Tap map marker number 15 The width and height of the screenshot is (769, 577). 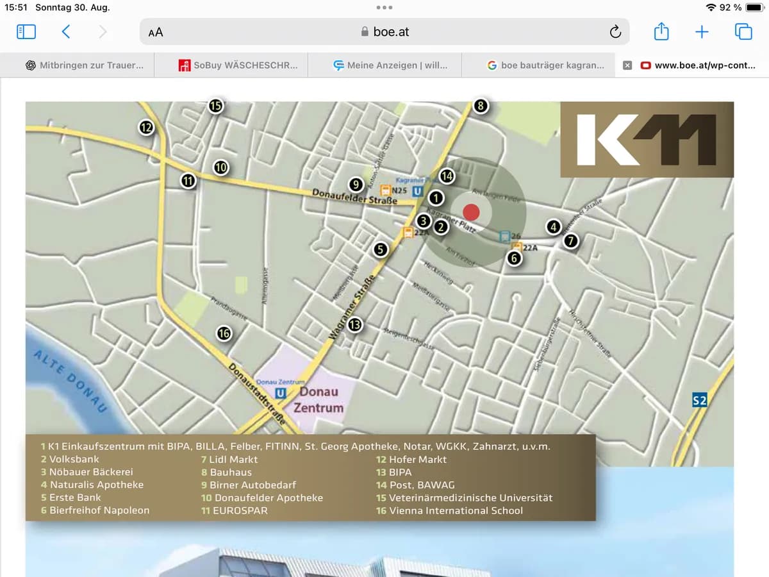point(216,106)
